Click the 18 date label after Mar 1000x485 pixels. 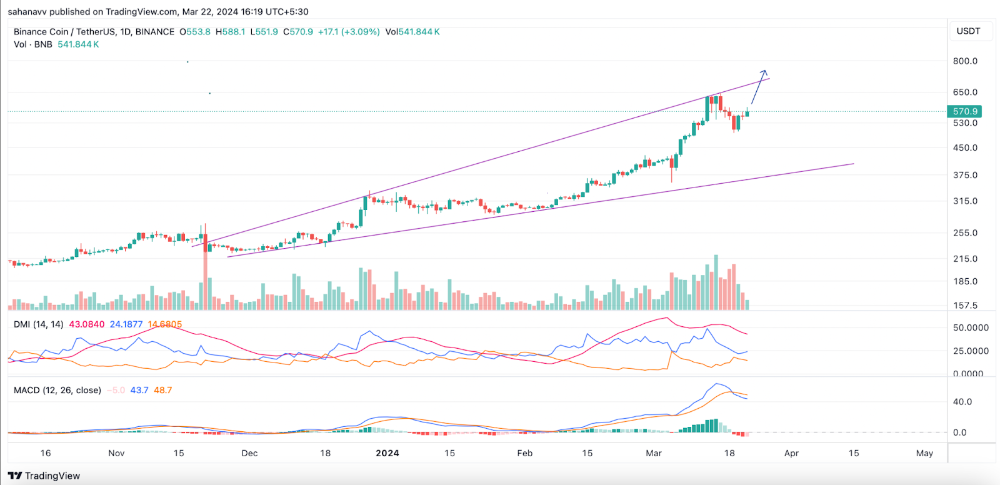point(729,453)
